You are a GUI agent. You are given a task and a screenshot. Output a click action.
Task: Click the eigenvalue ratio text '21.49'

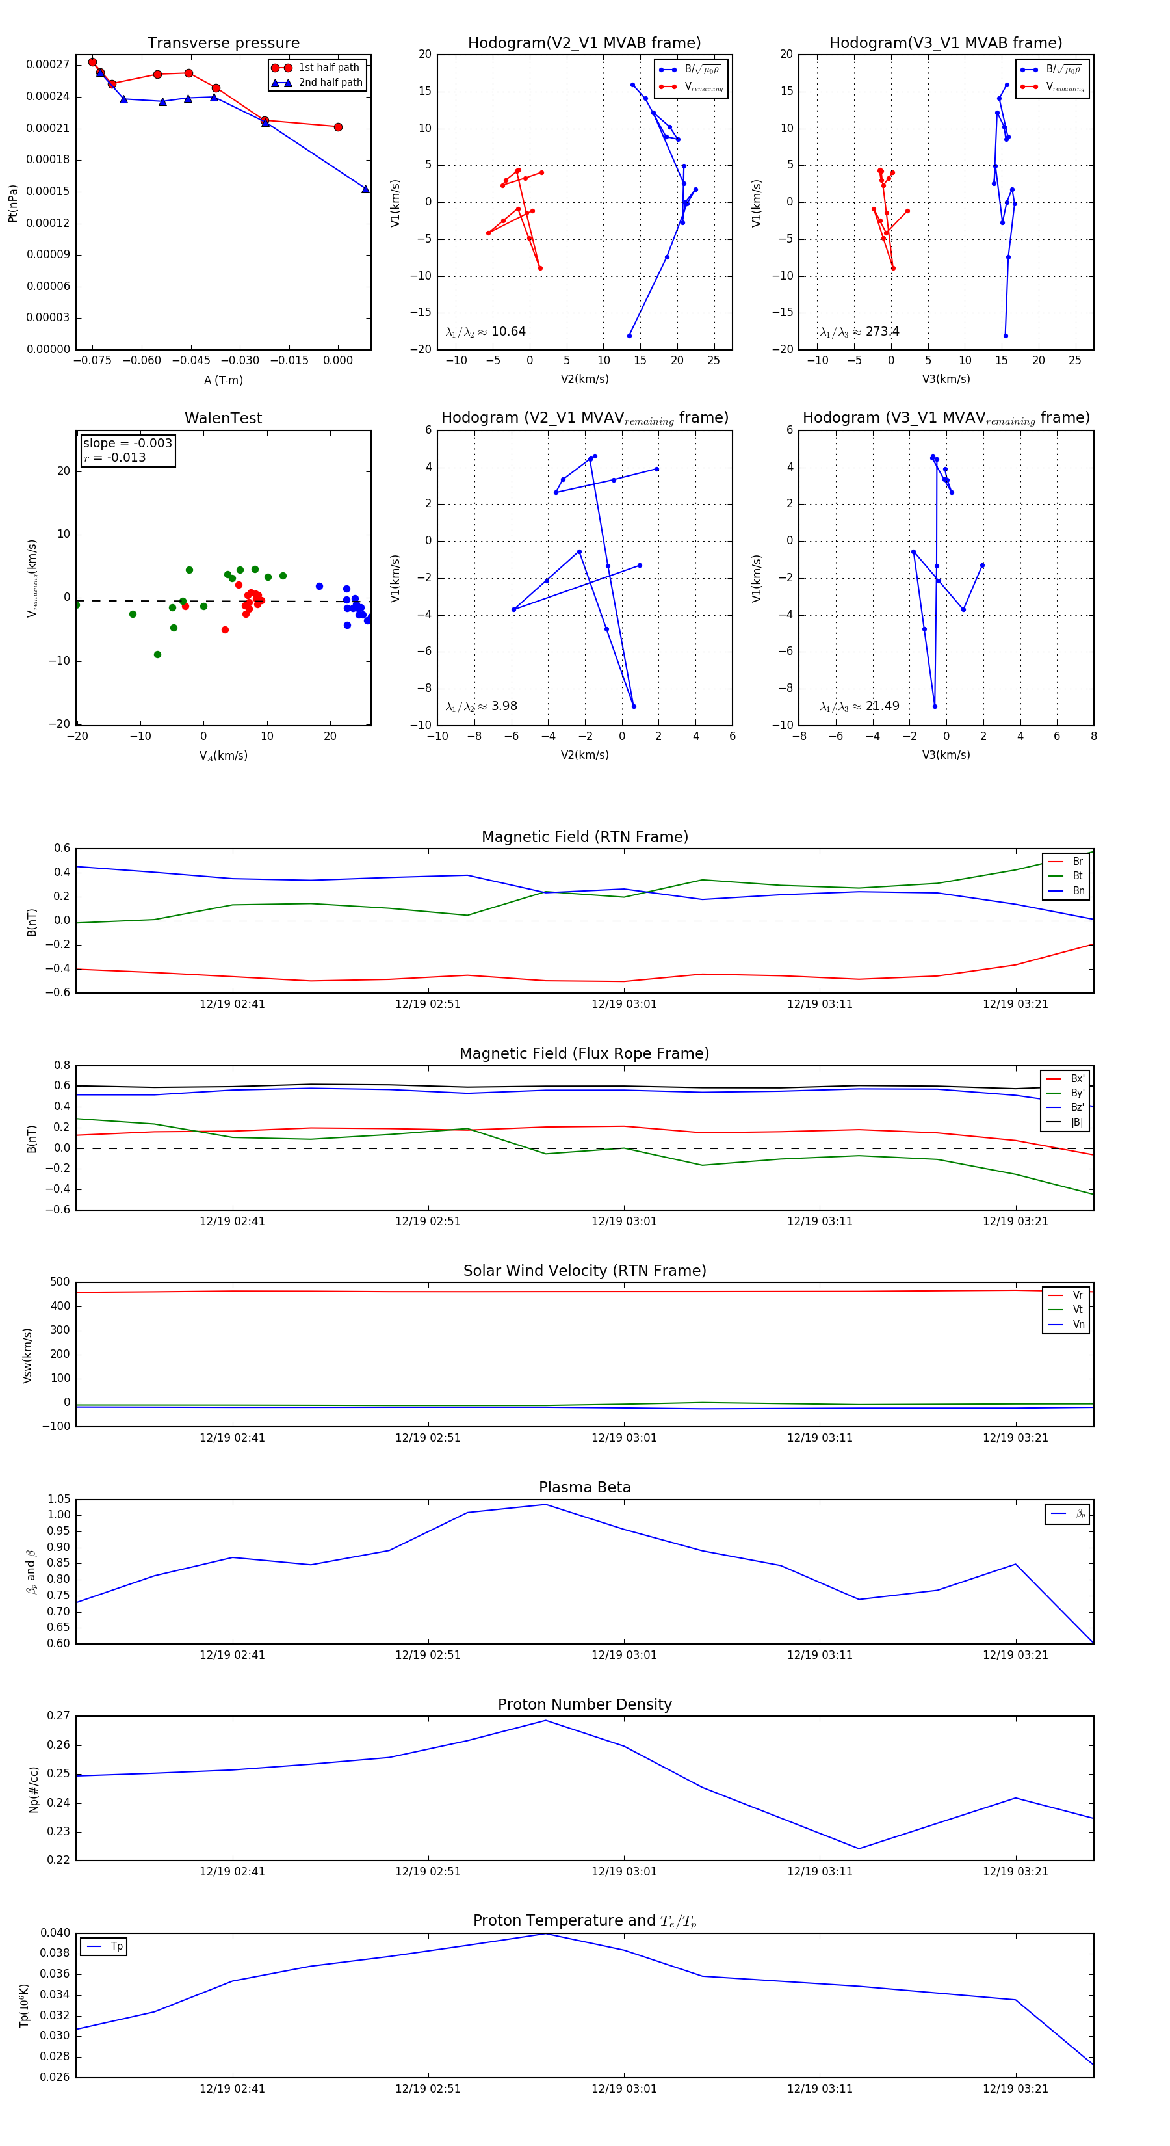pos(883,706)
